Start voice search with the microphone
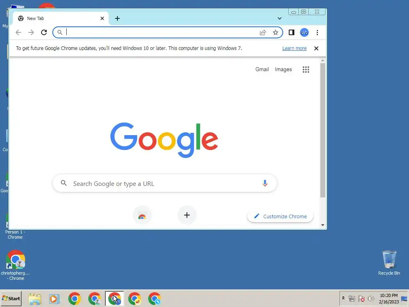The width and height of the screenshot is (409, 307). pos(265,183)
